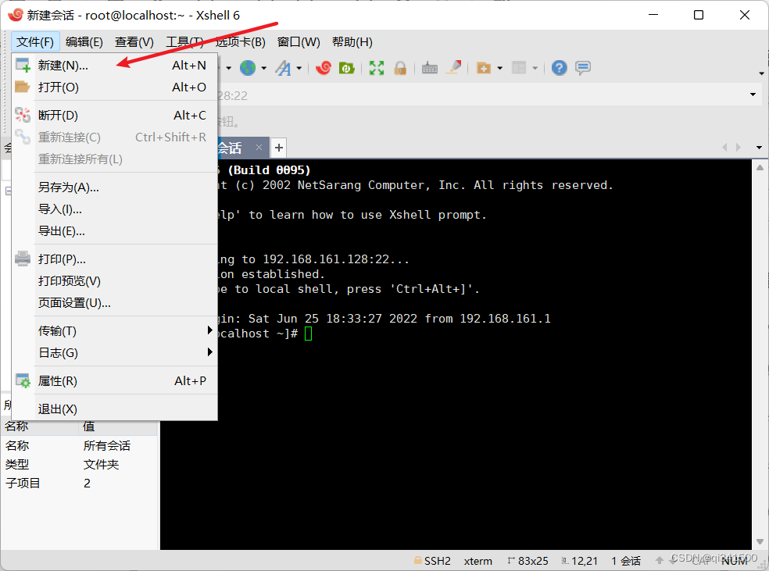Expand the 传输(T) submenu arrow

click(x=210, y=330)
